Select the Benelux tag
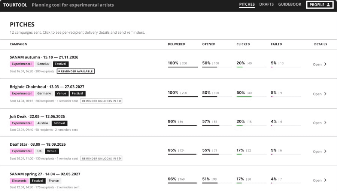337x191 pixels. coord(43,64)
